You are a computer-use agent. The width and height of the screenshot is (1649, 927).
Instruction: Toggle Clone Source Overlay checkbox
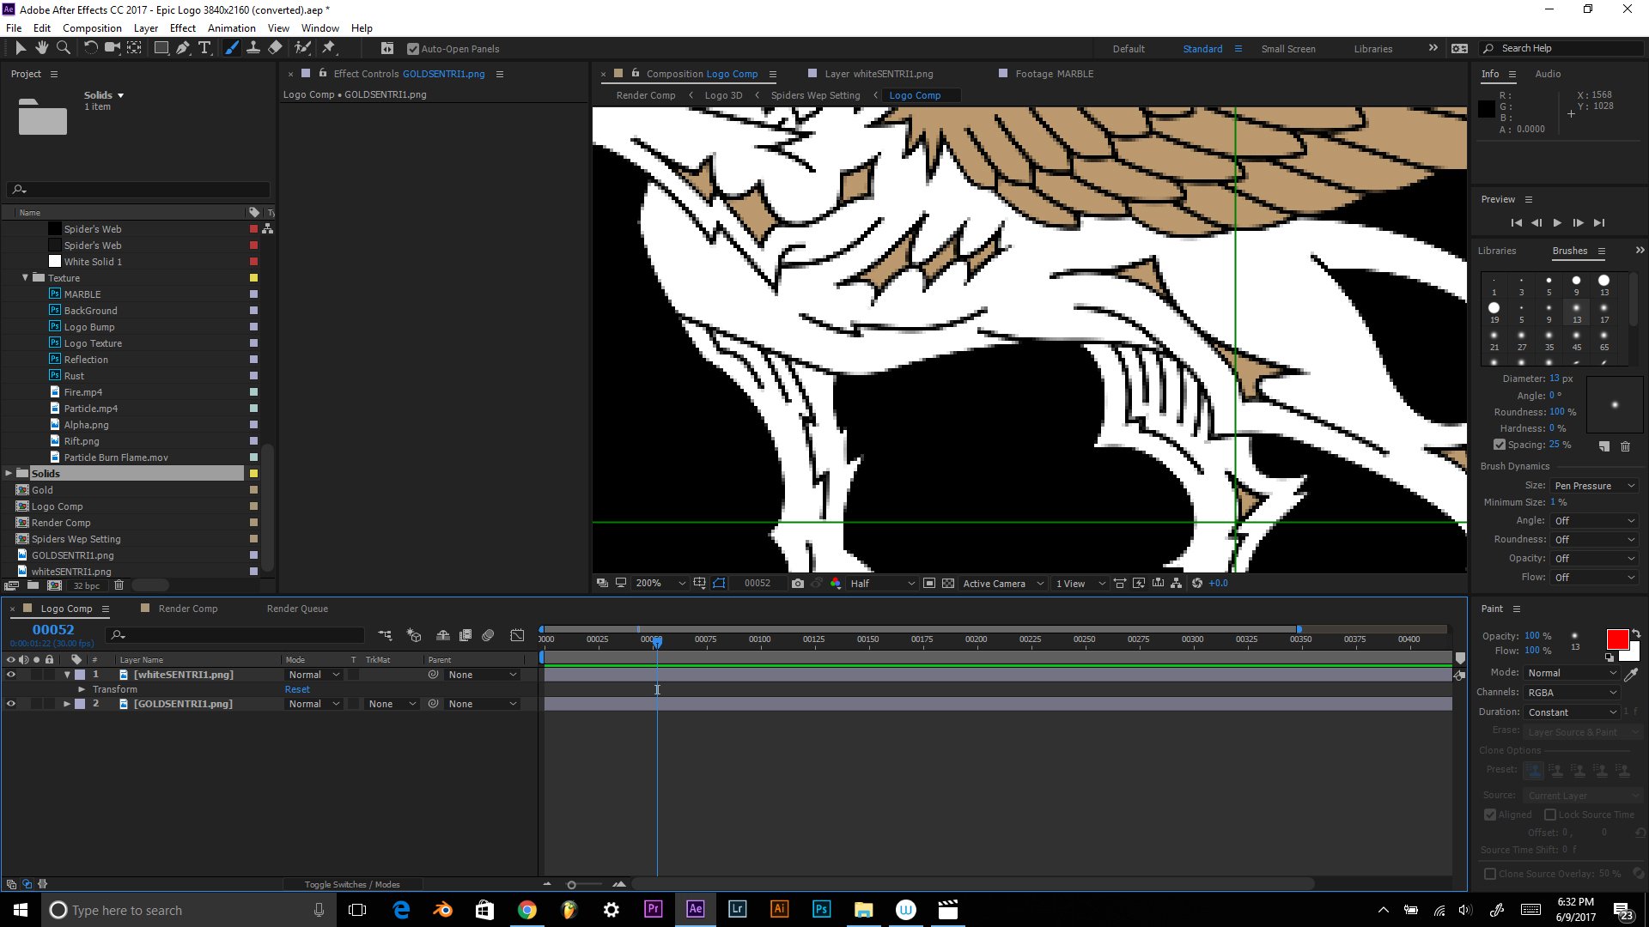[1490, 874]
